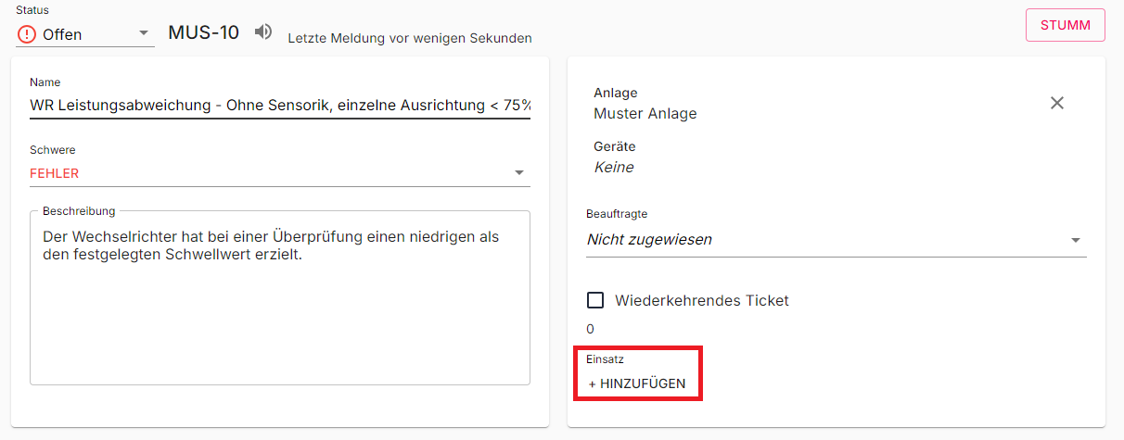The width and height of the screenshot is (1124, 440).
Task: Click the FEHLER severity value
Action: pyautogui.click(x=55, y=173)
